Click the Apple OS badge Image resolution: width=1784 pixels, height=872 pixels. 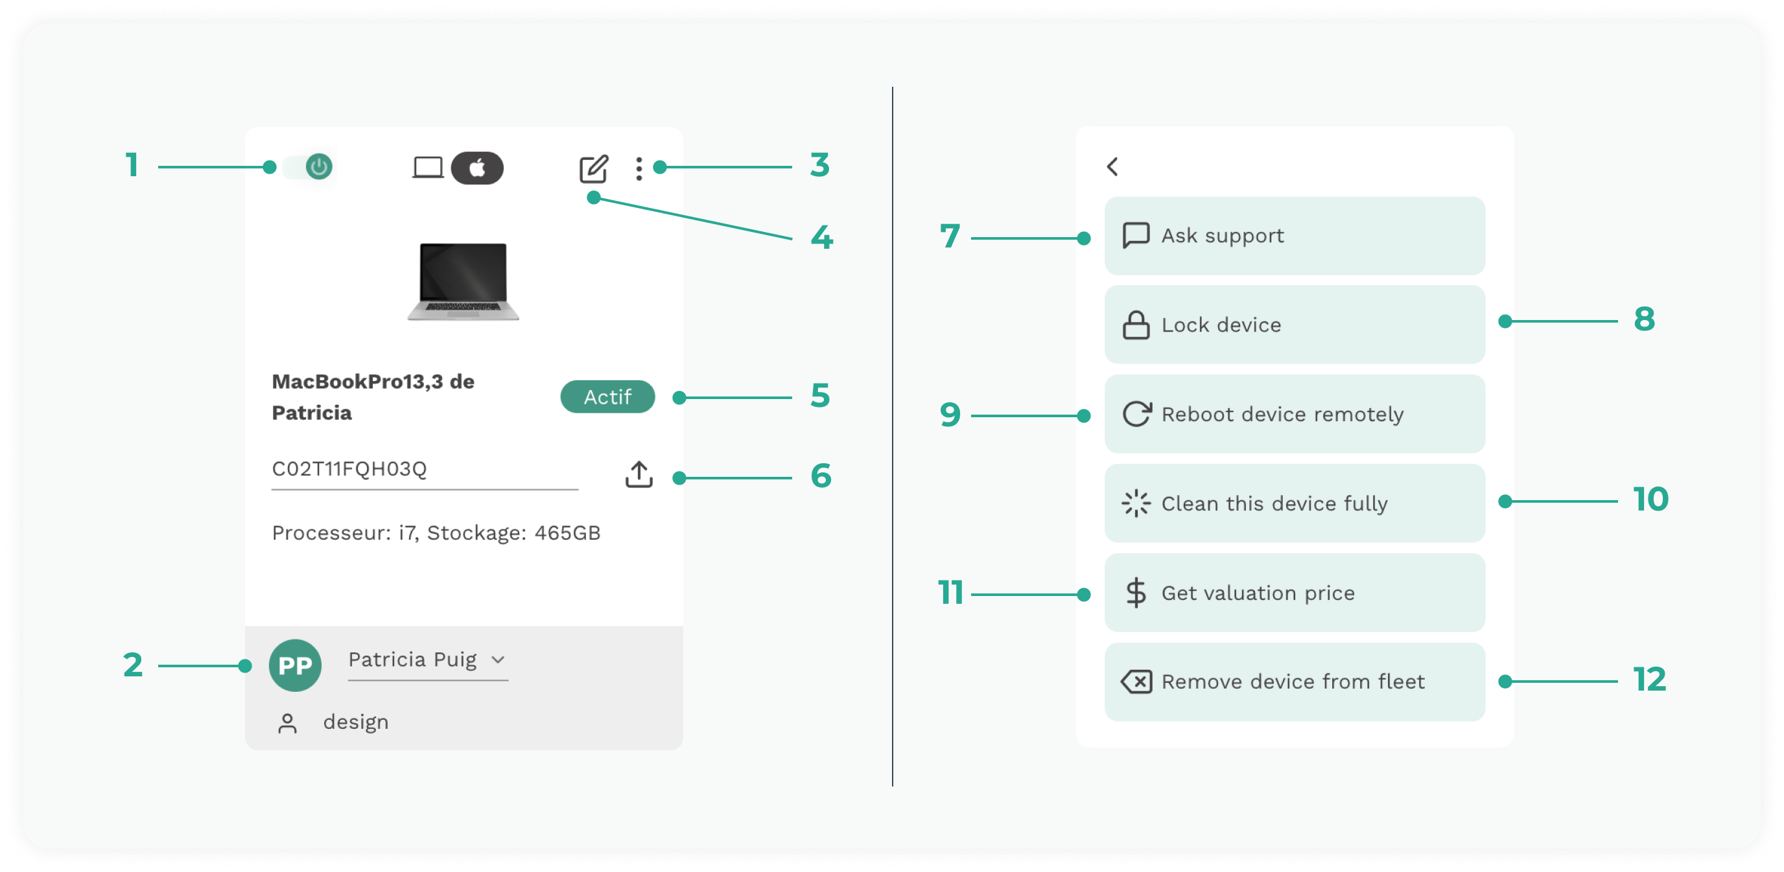[476, 168]
